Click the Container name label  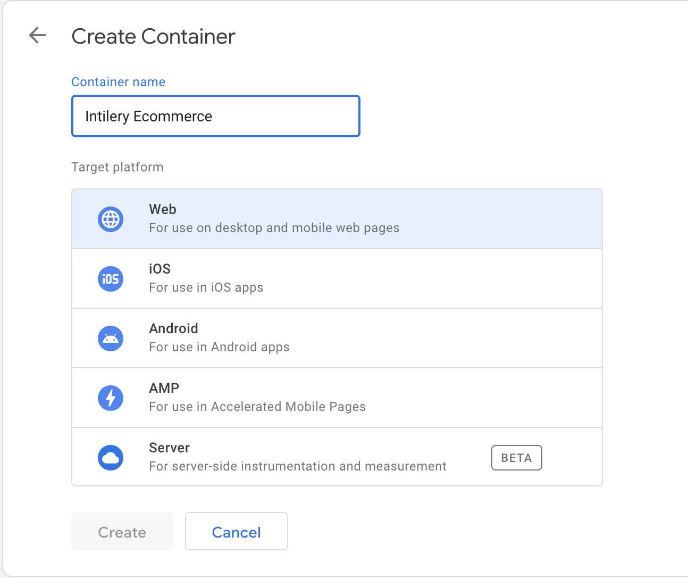pos(119,82)
